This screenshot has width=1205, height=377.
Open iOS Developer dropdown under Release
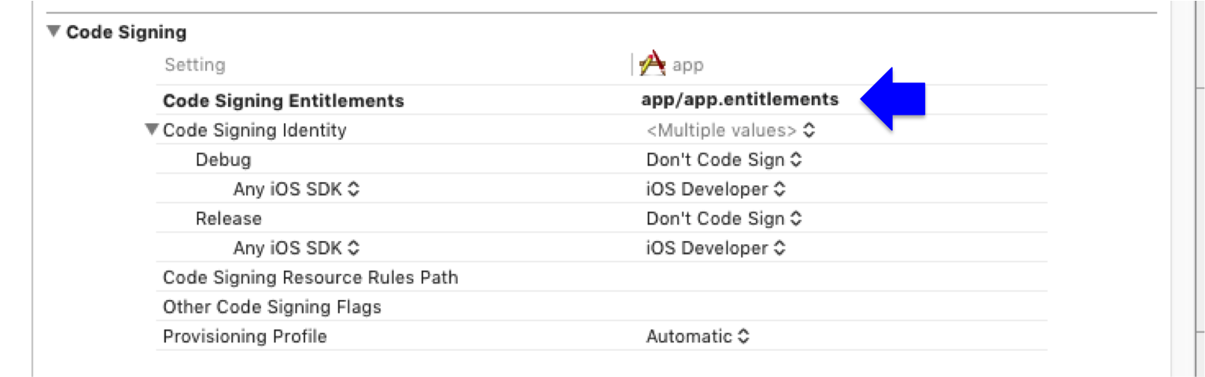pyautogui.click(x=715, y=248)
